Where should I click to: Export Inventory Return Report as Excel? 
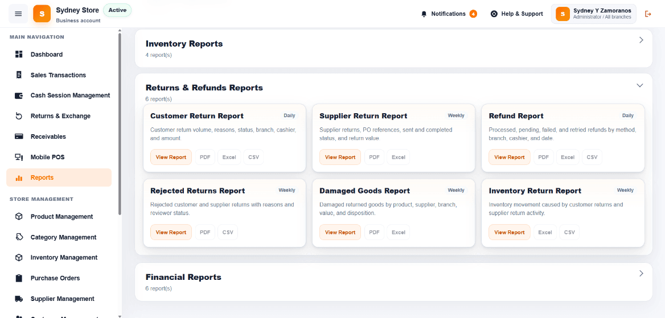click(x=545, y=232)
